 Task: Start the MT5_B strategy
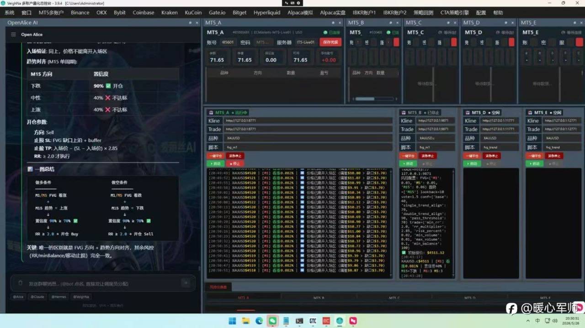408,163
